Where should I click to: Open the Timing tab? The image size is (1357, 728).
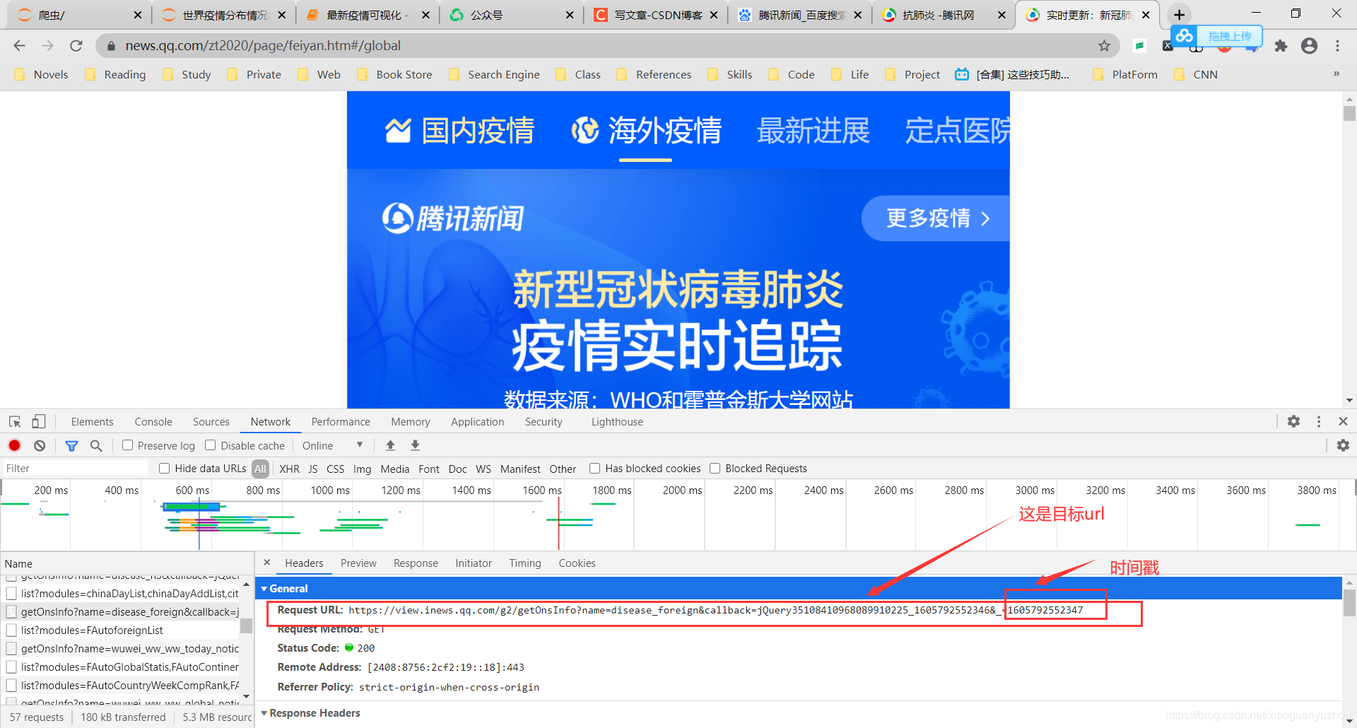click(x=525, y=563)
